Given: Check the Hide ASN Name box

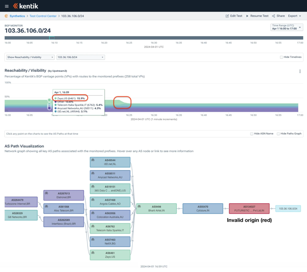Looking at the screenshot, I should click(x=252, y=134).
